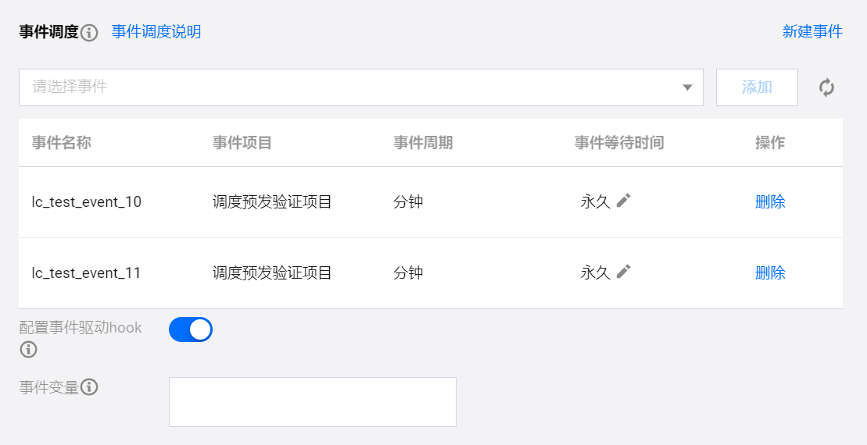Click the refresh icon next to 添加

point(826,87)
